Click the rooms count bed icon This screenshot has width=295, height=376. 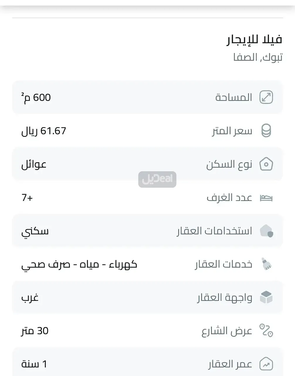pos(266,198)
